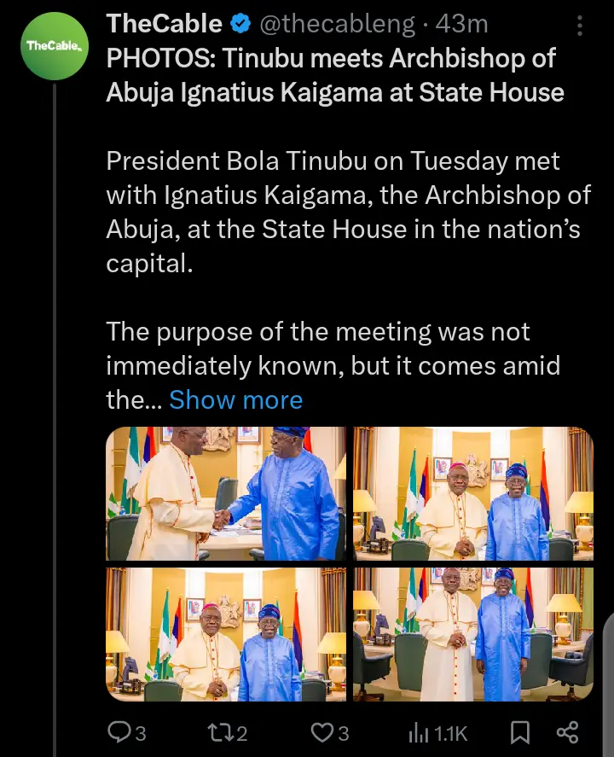Open the handshake photo thumbnail

tap(226, 494)
